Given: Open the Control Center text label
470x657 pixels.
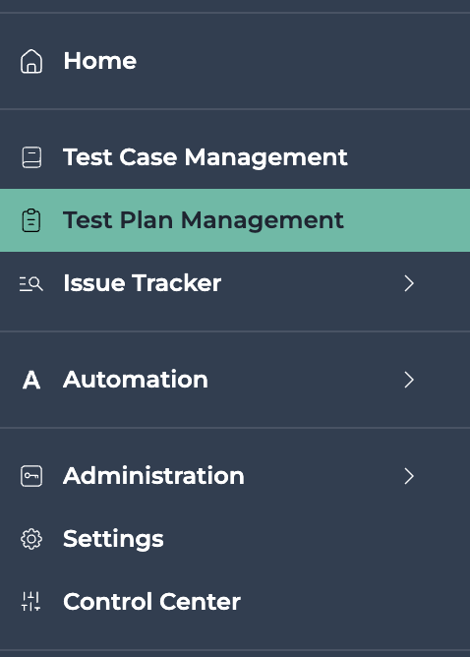Looking at the screenshot, I should pos(151,602).
